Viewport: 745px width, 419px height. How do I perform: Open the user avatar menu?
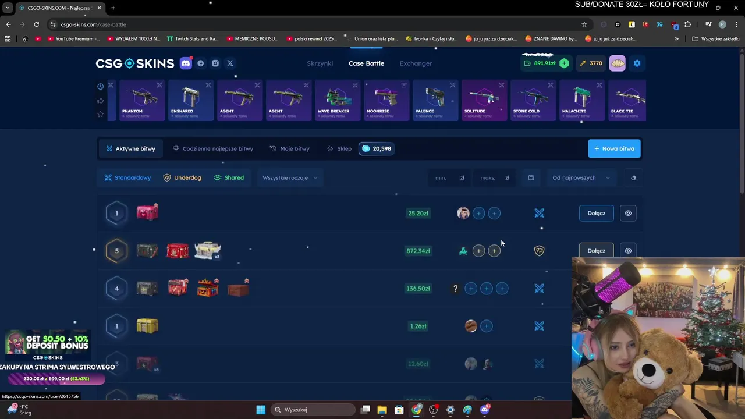(x=618, y=63)
